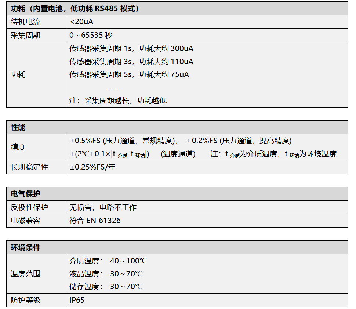Click the line stating 5s 功耗大约 75uA

[129, 75]
